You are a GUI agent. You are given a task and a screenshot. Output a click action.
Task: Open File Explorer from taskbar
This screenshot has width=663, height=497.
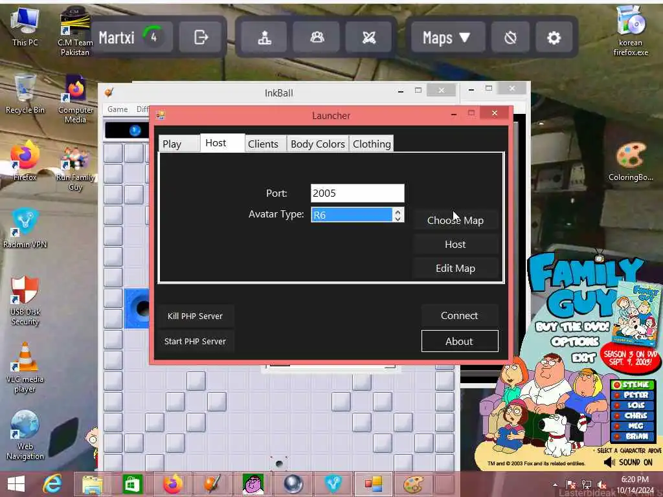point(92,484)
